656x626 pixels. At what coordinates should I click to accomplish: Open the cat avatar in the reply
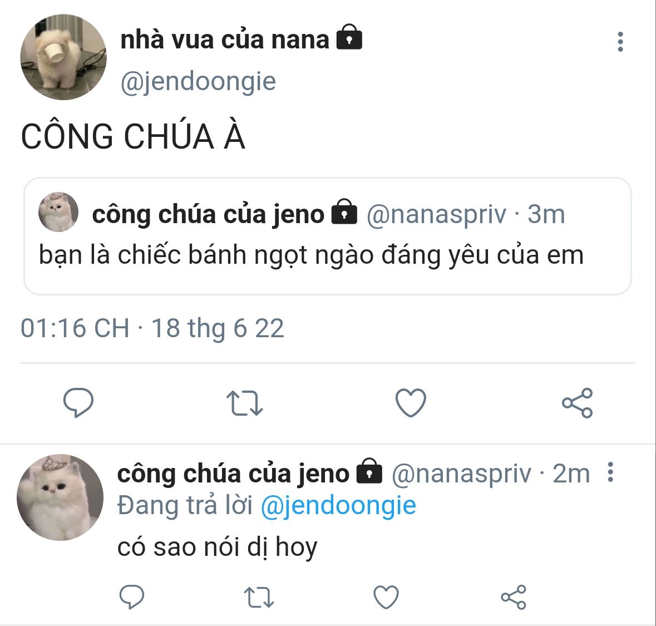tap(60, 497)
